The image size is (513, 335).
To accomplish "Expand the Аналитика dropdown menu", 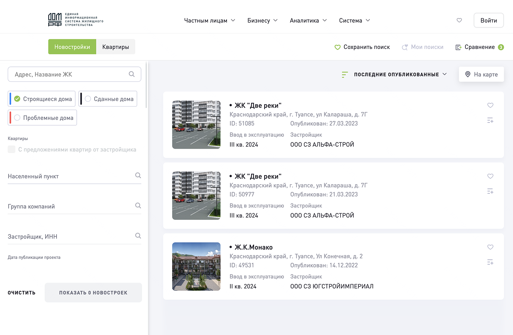I will click(x=308, y=21).
